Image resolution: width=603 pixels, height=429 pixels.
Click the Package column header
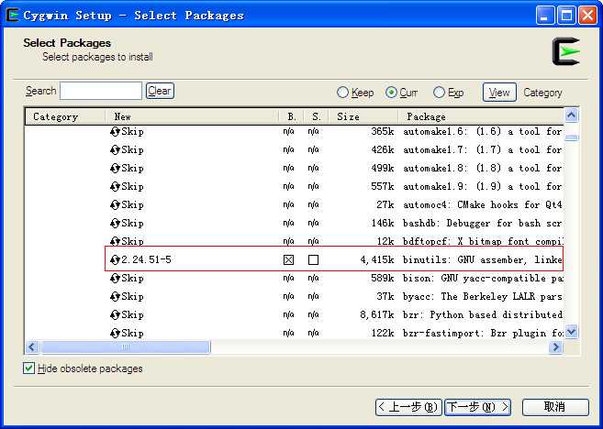[x=481, y=116]
